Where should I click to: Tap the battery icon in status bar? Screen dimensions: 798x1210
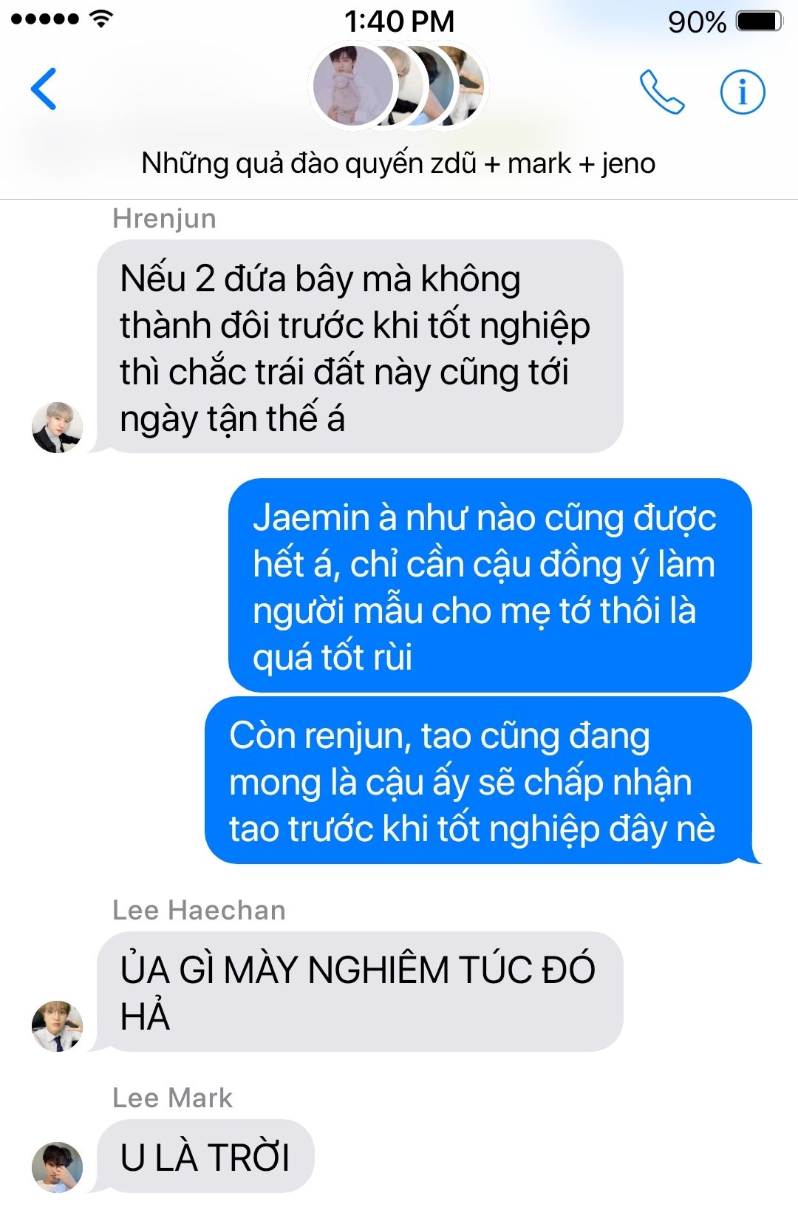click(x=760, y=21)
